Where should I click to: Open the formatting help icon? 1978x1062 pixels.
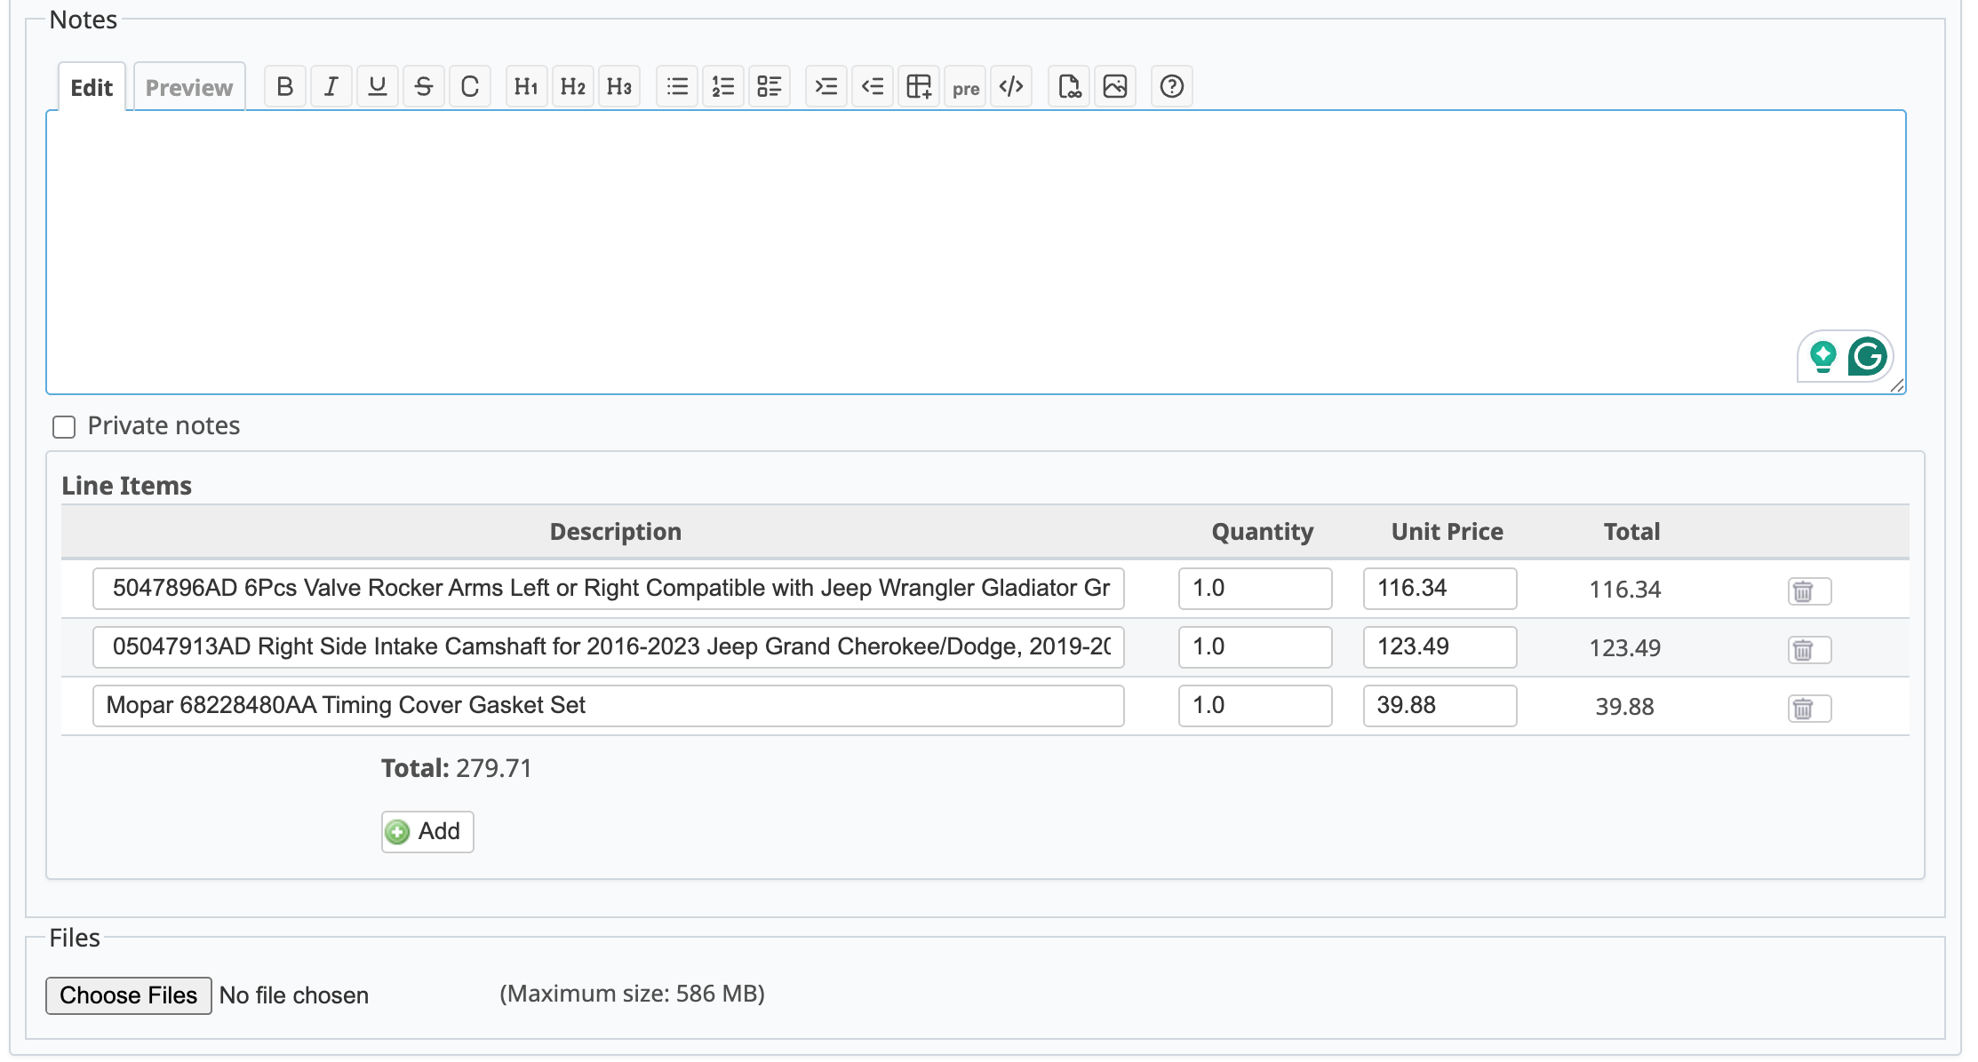coord(1171,87)
